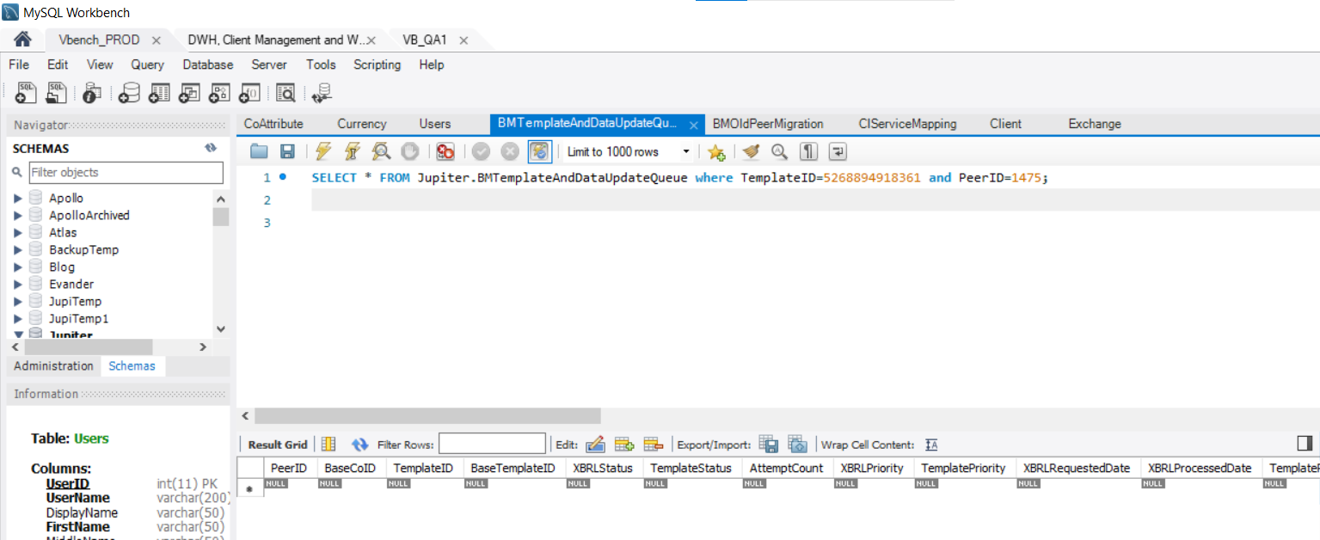The height and width of the screenshot is (540, 1320).
Task: Beautify the query with broom icon
Action: [x=752, y=152]
